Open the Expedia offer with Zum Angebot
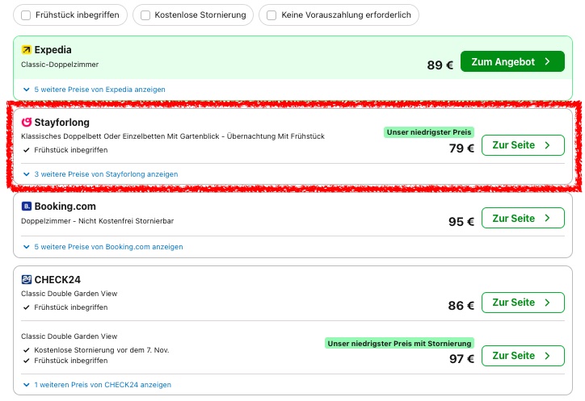 click(x=512, y=61)
